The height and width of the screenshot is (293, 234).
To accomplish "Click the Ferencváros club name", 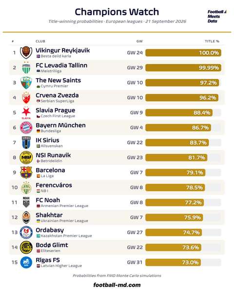I will [x=54, y=185].
